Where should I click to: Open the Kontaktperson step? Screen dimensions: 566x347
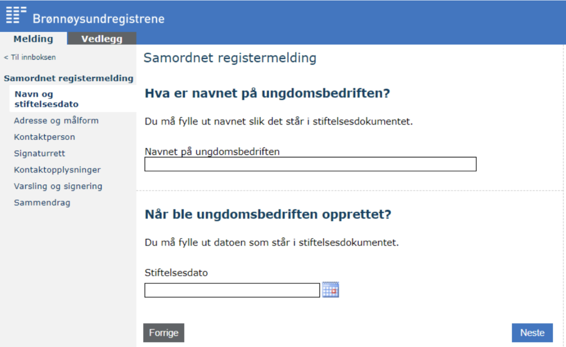pos(44,137)
